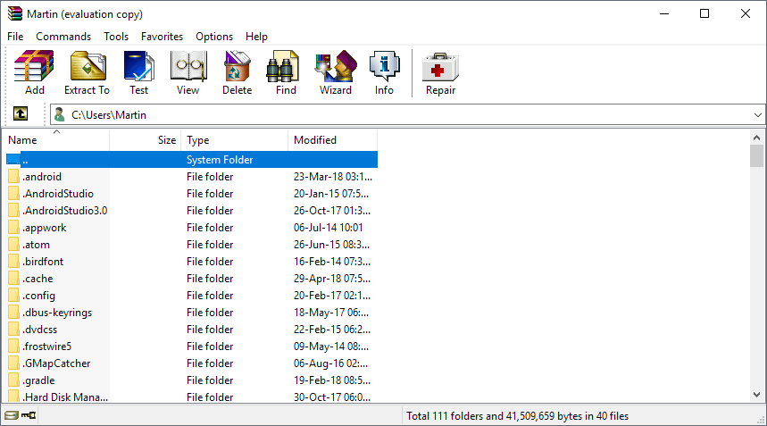Click the .dvdcss folder icon
The image size is (767, 426).
pyautogui.click(x=13, y=330)
